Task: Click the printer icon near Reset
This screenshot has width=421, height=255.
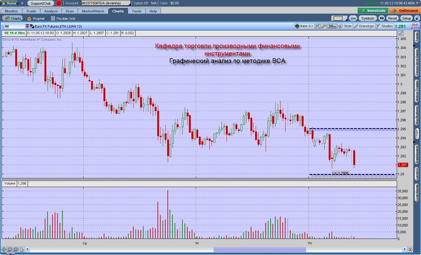Action: pos(382,18)
